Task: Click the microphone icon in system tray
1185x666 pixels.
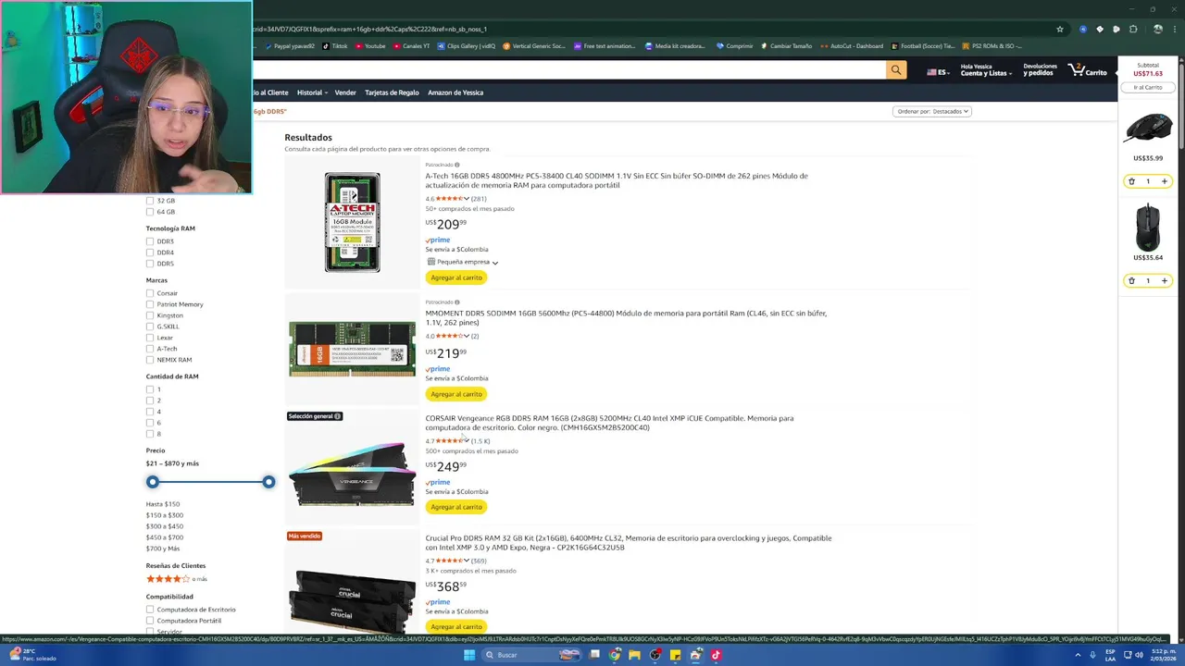Action: (1093, 655)
